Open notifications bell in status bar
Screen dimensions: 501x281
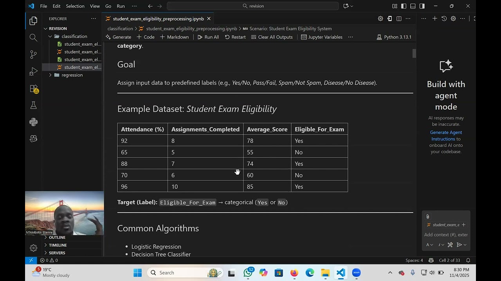(468, 260)
